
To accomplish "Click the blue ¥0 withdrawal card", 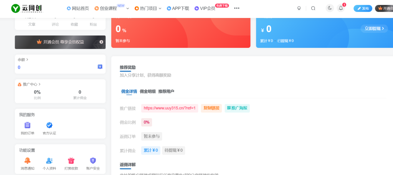I will click(324, 33).
